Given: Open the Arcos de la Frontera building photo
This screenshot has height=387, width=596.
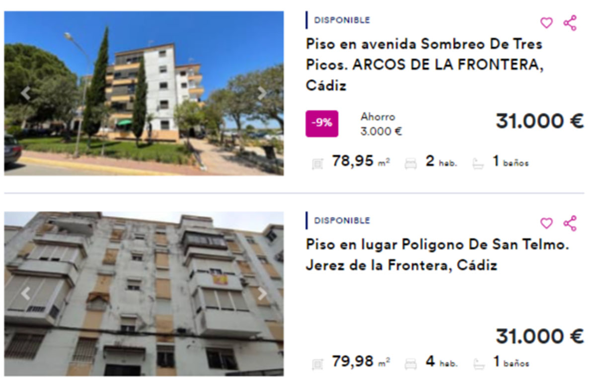Looking at the screenshot, I should 144,93.
